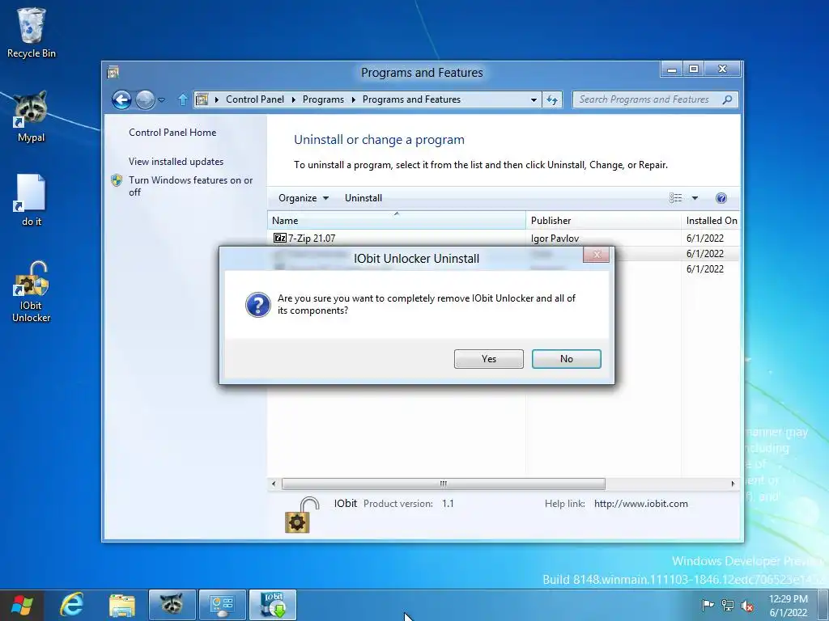Screen dimensions: 829x621
Task: Select the 7-Zip 21.07 entry
Action: tap(504, 239)
